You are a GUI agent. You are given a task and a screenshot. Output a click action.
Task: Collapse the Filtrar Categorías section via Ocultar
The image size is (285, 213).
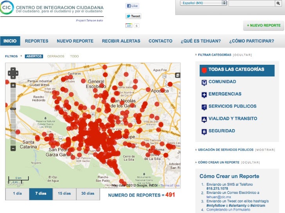click(242, 55)
